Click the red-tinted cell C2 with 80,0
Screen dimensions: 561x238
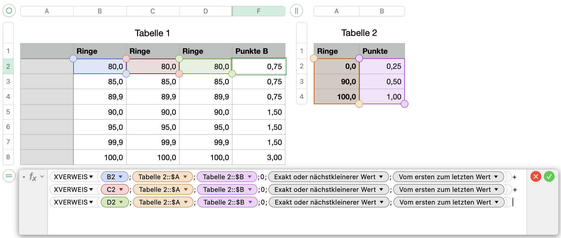[x=153, y=66]
